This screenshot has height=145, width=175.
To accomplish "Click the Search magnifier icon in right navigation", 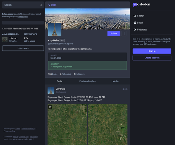I will (x=135, y=16).
